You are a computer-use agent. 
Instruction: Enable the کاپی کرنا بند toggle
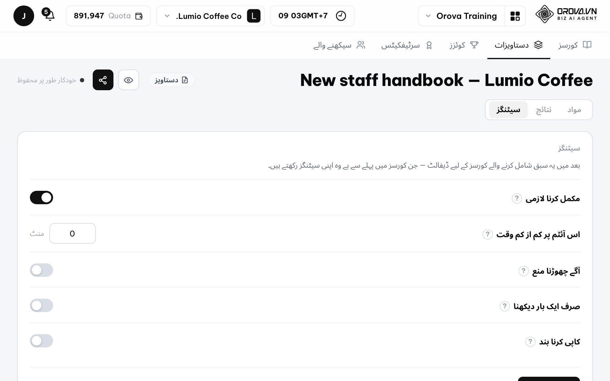(x=41, y=341)
